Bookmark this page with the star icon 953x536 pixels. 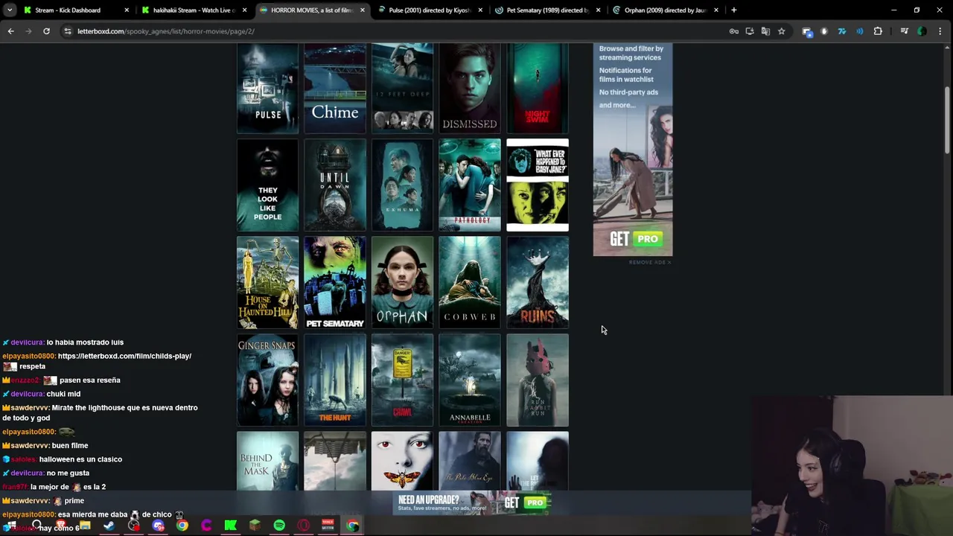point(781,31)
